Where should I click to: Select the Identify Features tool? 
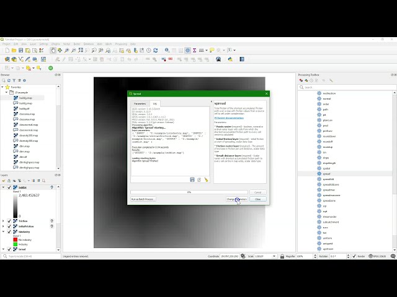coord(167,51)
